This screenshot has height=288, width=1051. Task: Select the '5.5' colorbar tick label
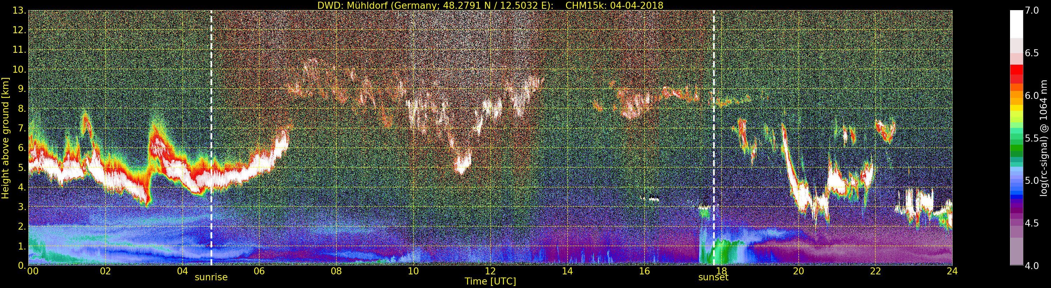tap(1032, 138)
